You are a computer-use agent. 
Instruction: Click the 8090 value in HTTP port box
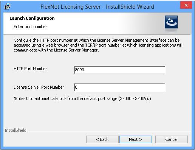[x=79, y=70]
